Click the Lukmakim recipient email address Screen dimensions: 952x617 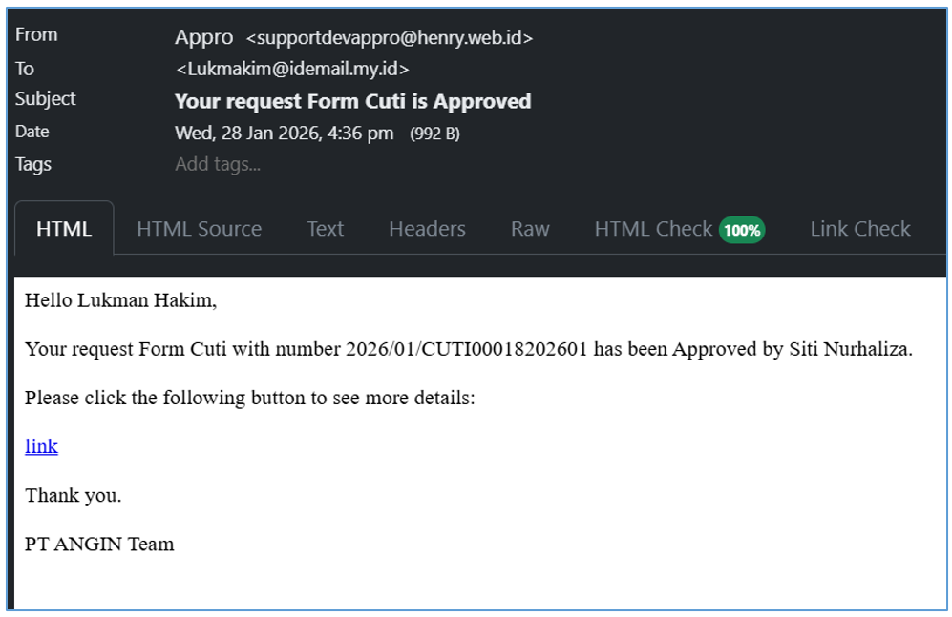coord(292,69)
